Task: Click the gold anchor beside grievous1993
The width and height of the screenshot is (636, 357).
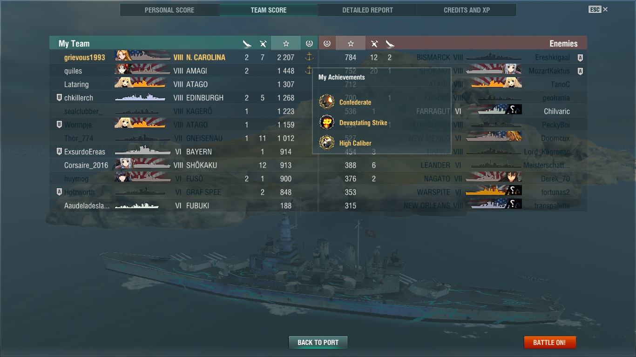Action: tap(309, 57)
